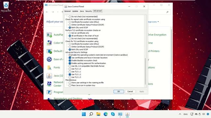Select CRLs for TLS certificate revocation
This screenshot has height=118, width=211.
(70, 44)
